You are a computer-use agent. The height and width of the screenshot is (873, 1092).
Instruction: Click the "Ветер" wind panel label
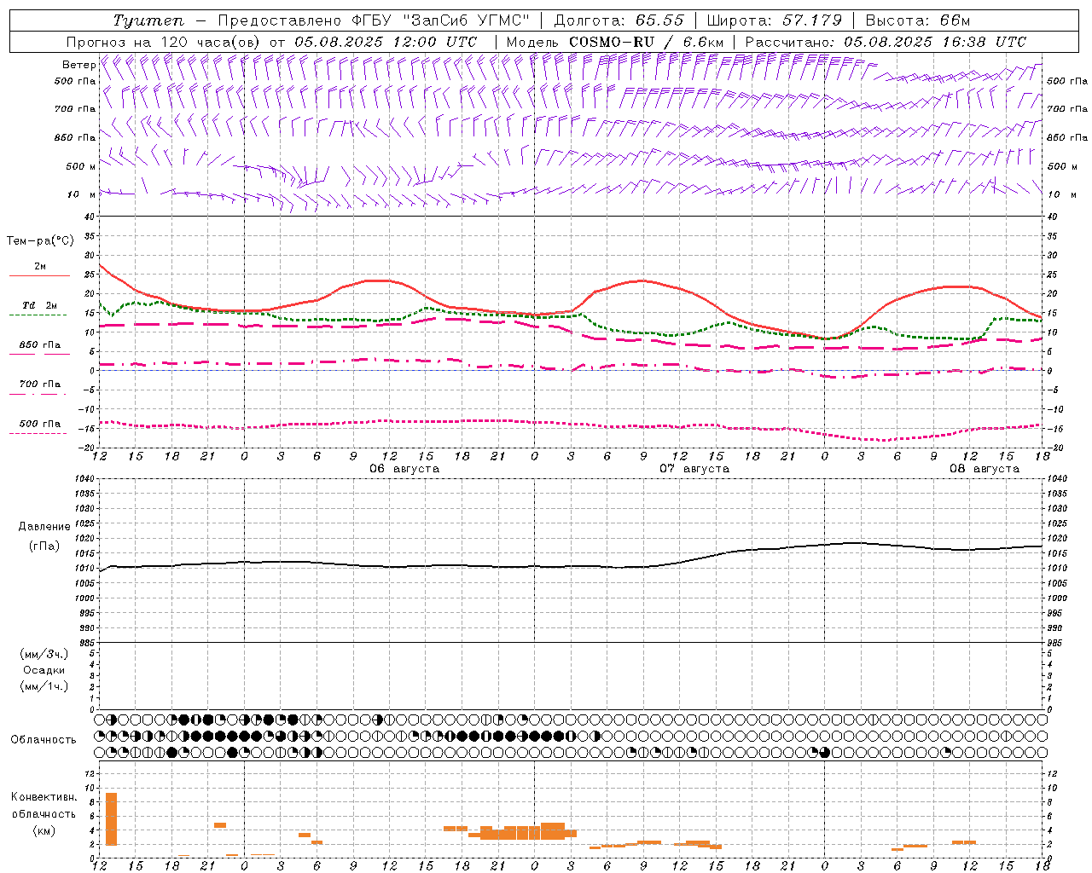coord(78,65)
